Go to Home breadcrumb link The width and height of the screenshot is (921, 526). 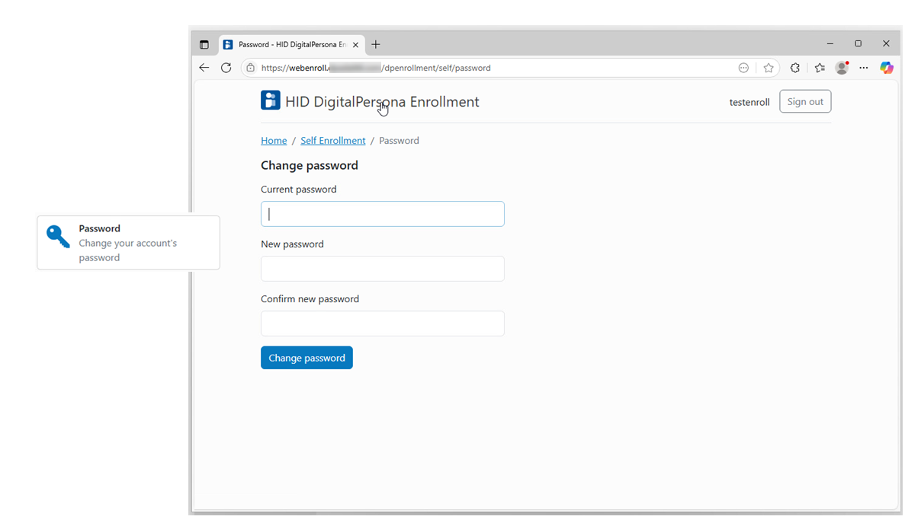pos(274,141)
